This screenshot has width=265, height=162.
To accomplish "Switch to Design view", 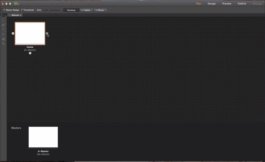I will 212,4.
